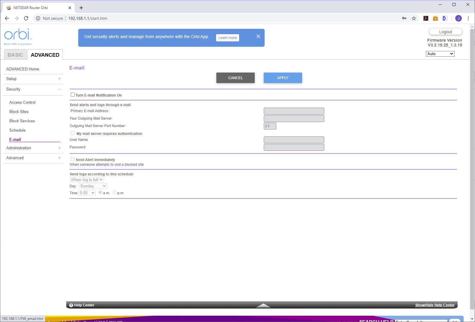
Task: Expand the Advanced menu section
Action: (59, 158)
